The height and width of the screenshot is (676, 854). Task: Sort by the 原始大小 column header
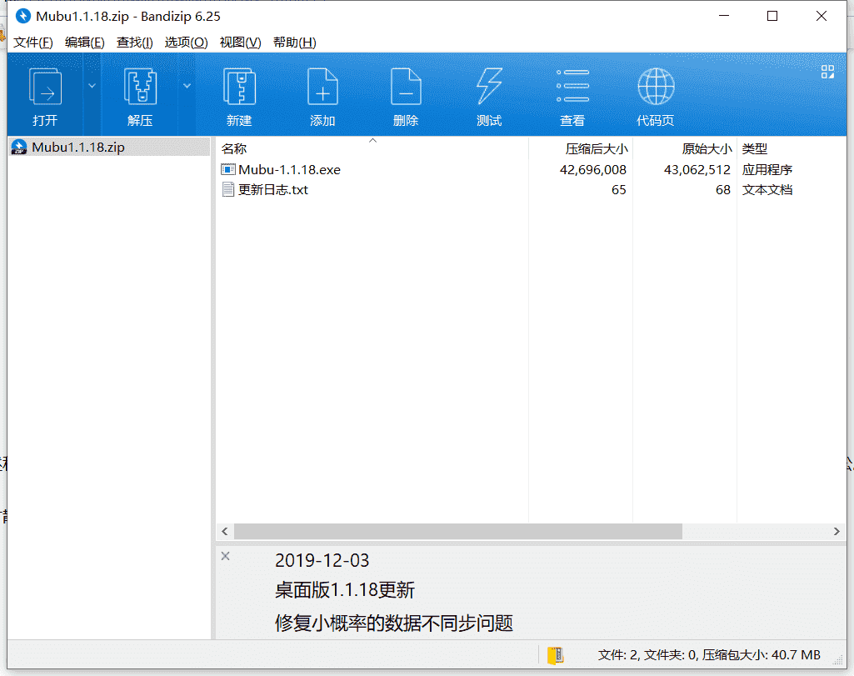click(685, 148)
